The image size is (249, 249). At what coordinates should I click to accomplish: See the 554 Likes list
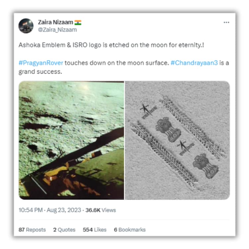pyautogui.click(x=95, y=230)
